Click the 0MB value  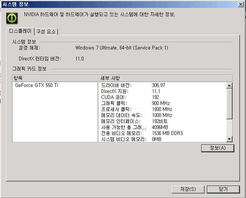click(x=156, y=139)
